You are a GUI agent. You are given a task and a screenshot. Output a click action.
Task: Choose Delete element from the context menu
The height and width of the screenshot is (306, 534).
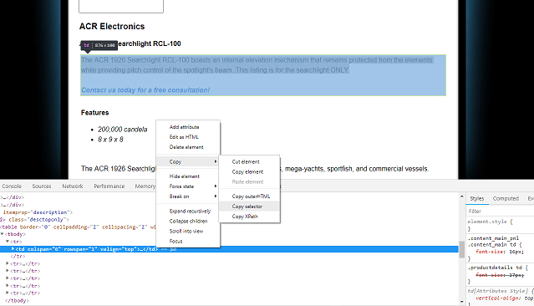[x=186, y=147]
